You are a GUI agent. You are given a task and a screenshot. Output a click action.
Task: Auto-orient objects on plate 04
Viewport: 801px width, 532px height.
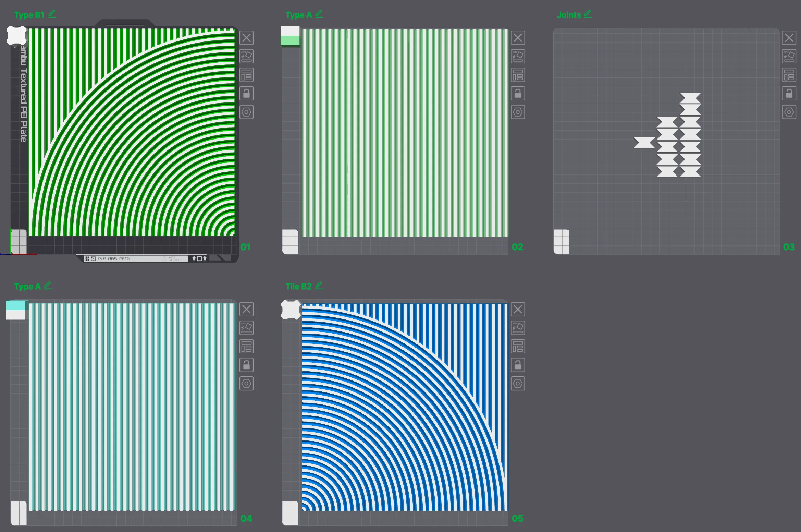pos(246,328)
